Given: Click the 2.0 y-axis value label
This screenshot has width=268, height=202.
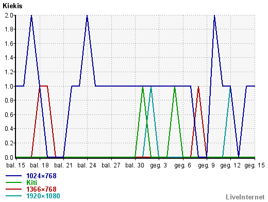Looking at the screenshot, I should (9, 15).
